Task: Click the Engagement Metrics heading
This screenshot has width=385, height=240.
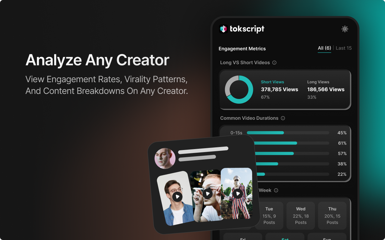Action: coord(242,49)
